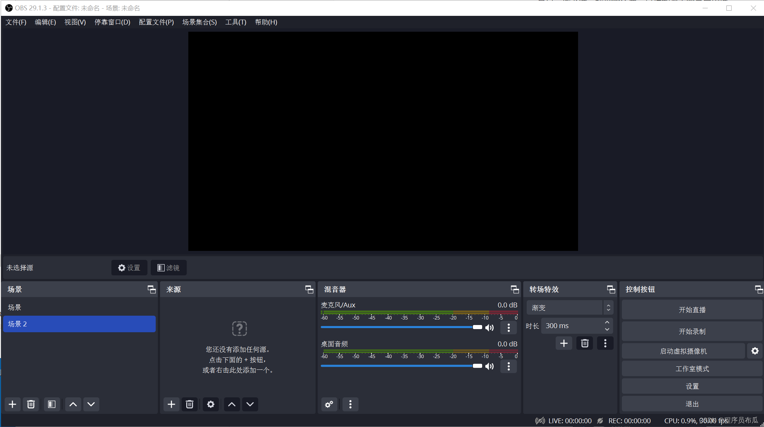Toggle 启动虚拟摄像机 virtual camera
The width and height of the screenshot is (764, 427).
(x=684, y=351)
